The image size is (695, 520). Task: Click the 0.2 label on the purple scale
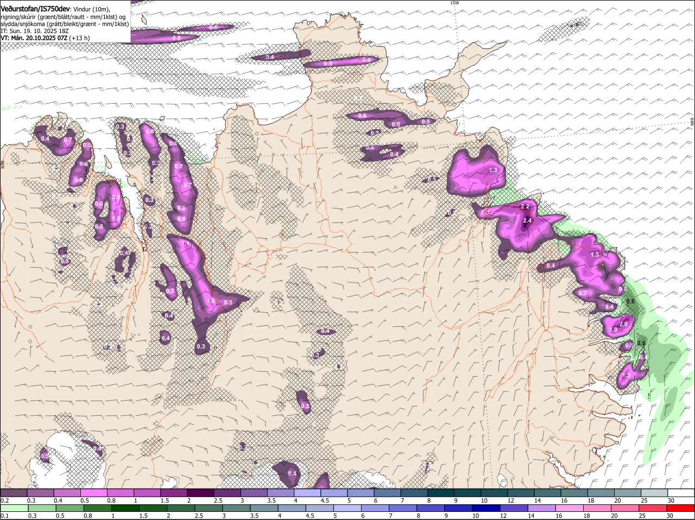pyautogui.click(x=5, y=500)
